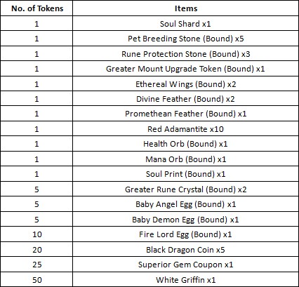
Task: Click the Baby Angel Egg (Bound) x1 cell
Action: click(186, 204)
